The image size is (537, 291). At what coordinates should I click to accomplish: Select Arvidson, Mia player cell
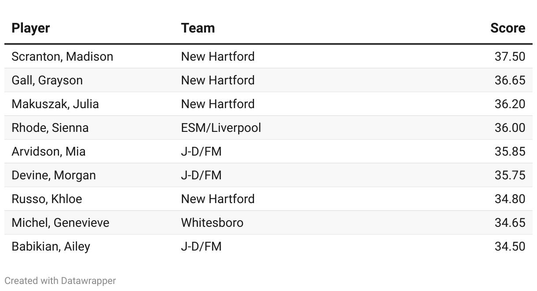[x=49, y=152]
